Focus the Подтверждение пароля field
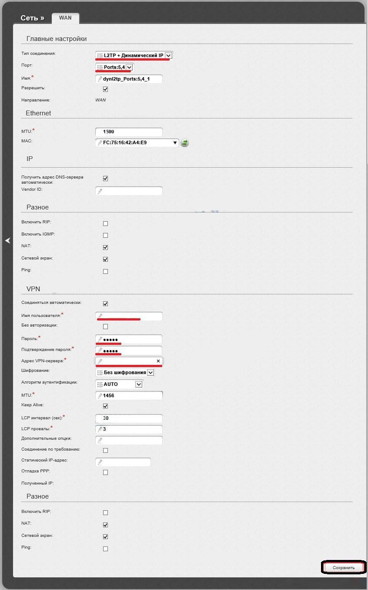Viewport: 368px width, 590px height. (x=129, y=351)
